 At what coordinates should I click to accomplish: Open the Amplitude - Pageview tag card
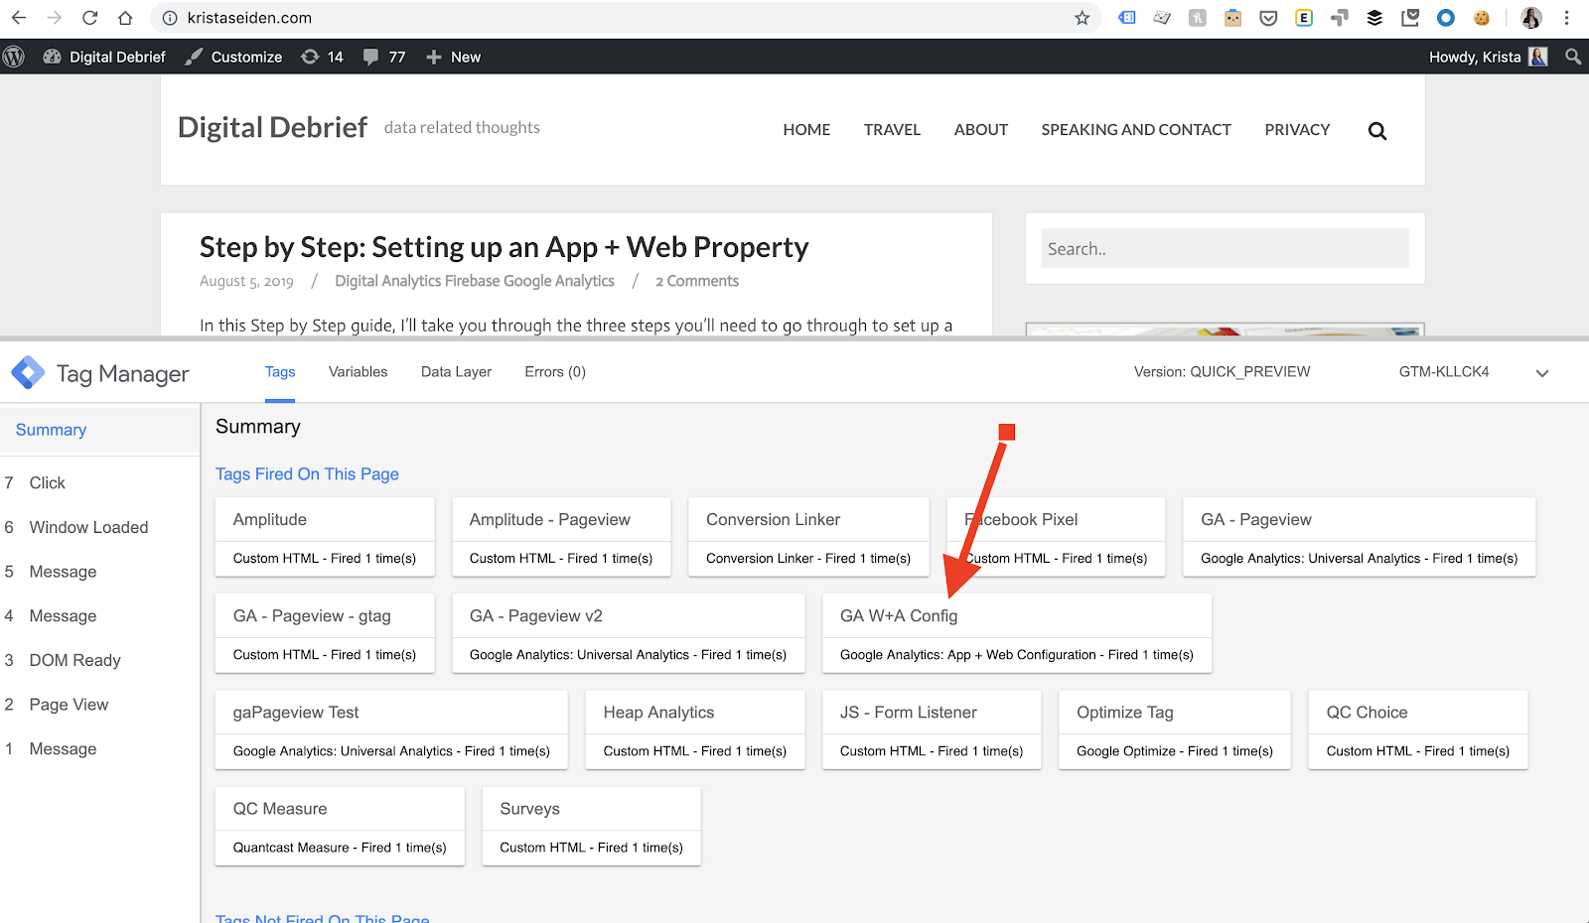click(x=561, y=537)
